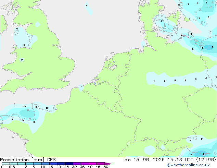217x168 pixels.
Task: Click the 45–50 mm legend color swatch
Action: [101, 164]
